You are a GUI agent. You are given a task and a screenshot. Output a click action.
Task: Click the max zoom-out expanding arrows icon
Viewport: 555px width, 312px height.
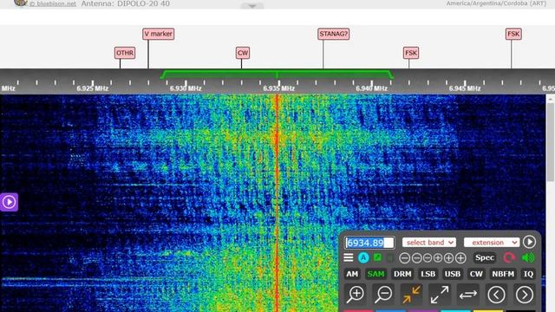point(440,295)
